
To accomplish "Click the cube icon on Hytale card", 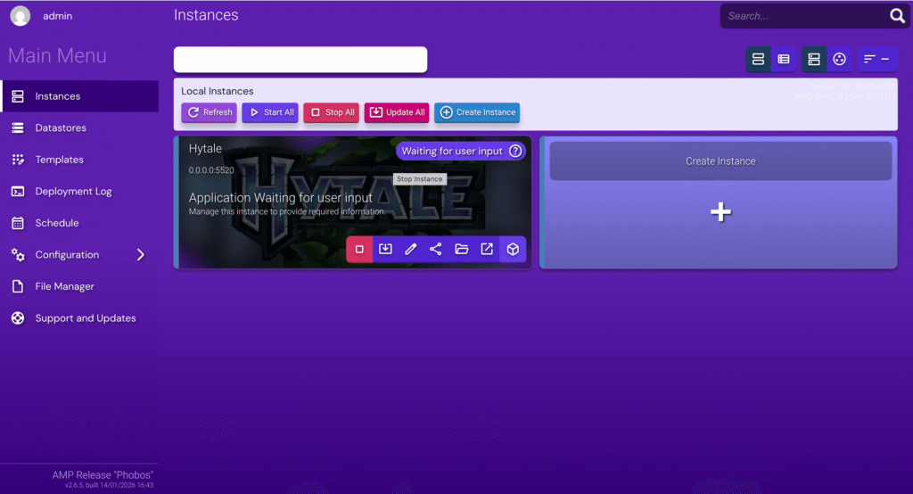I will [513, 250].
